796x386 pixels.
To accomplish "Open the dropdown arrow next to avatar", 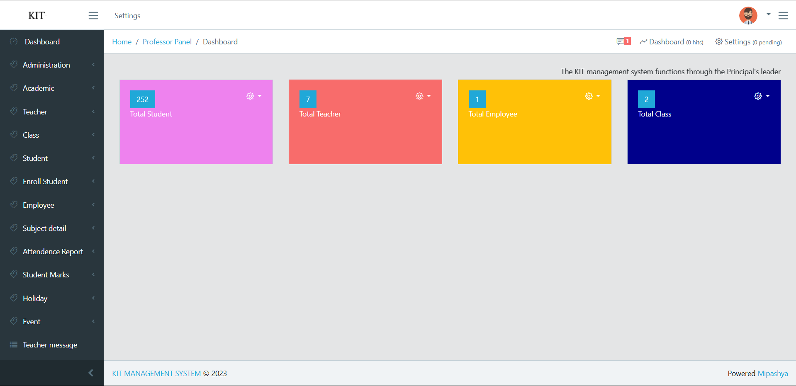I will tap(768, 15).
